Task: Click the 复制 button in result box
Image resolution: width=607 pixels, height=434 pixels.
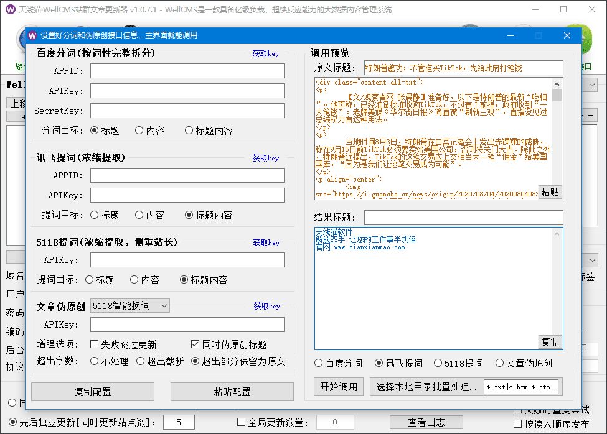Action: pos(550,342)
